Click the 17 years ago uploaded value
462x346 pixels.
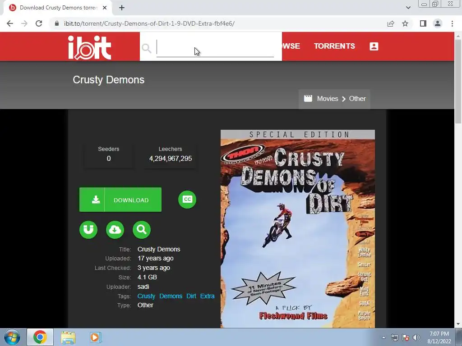tap(155, 258)
